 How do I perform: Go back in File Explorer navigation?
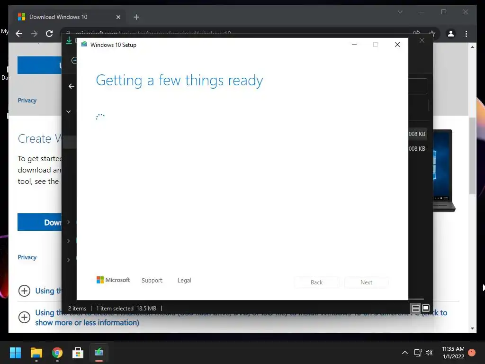(71, 86)
